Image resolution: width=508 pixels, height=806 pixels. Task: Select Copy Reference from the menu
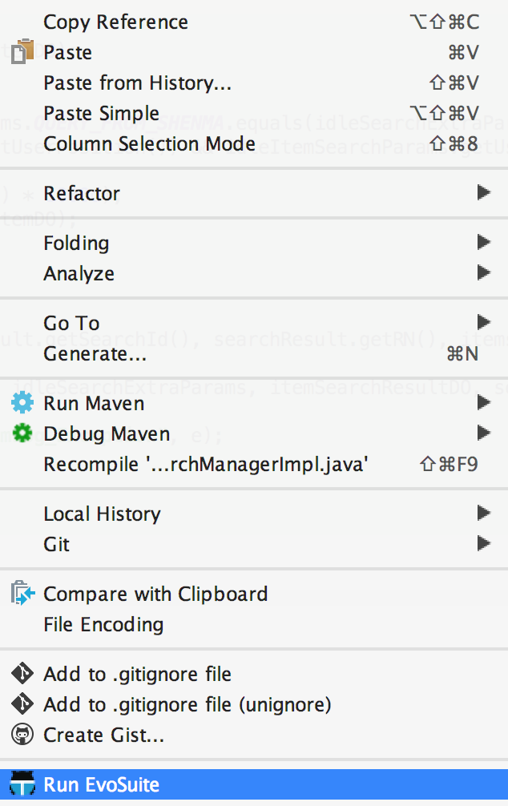point(116,22)
